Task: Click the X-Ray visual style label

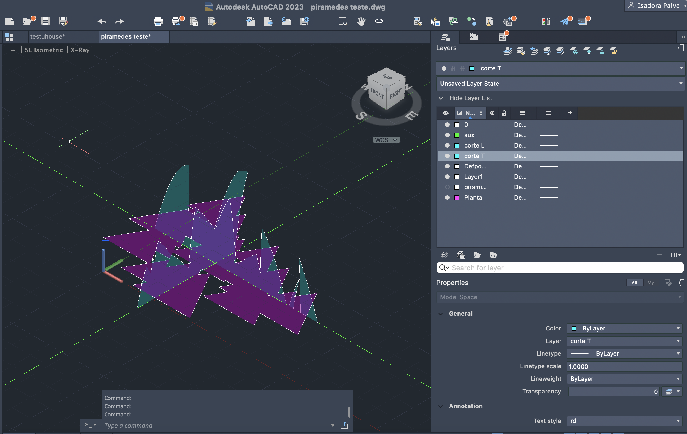Action: (x=80, y=50)
